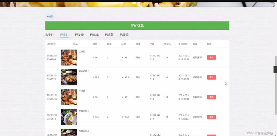Click the 备注 column header
The width and height of the screenshot is (277, 136).
[x=195, y=44]
